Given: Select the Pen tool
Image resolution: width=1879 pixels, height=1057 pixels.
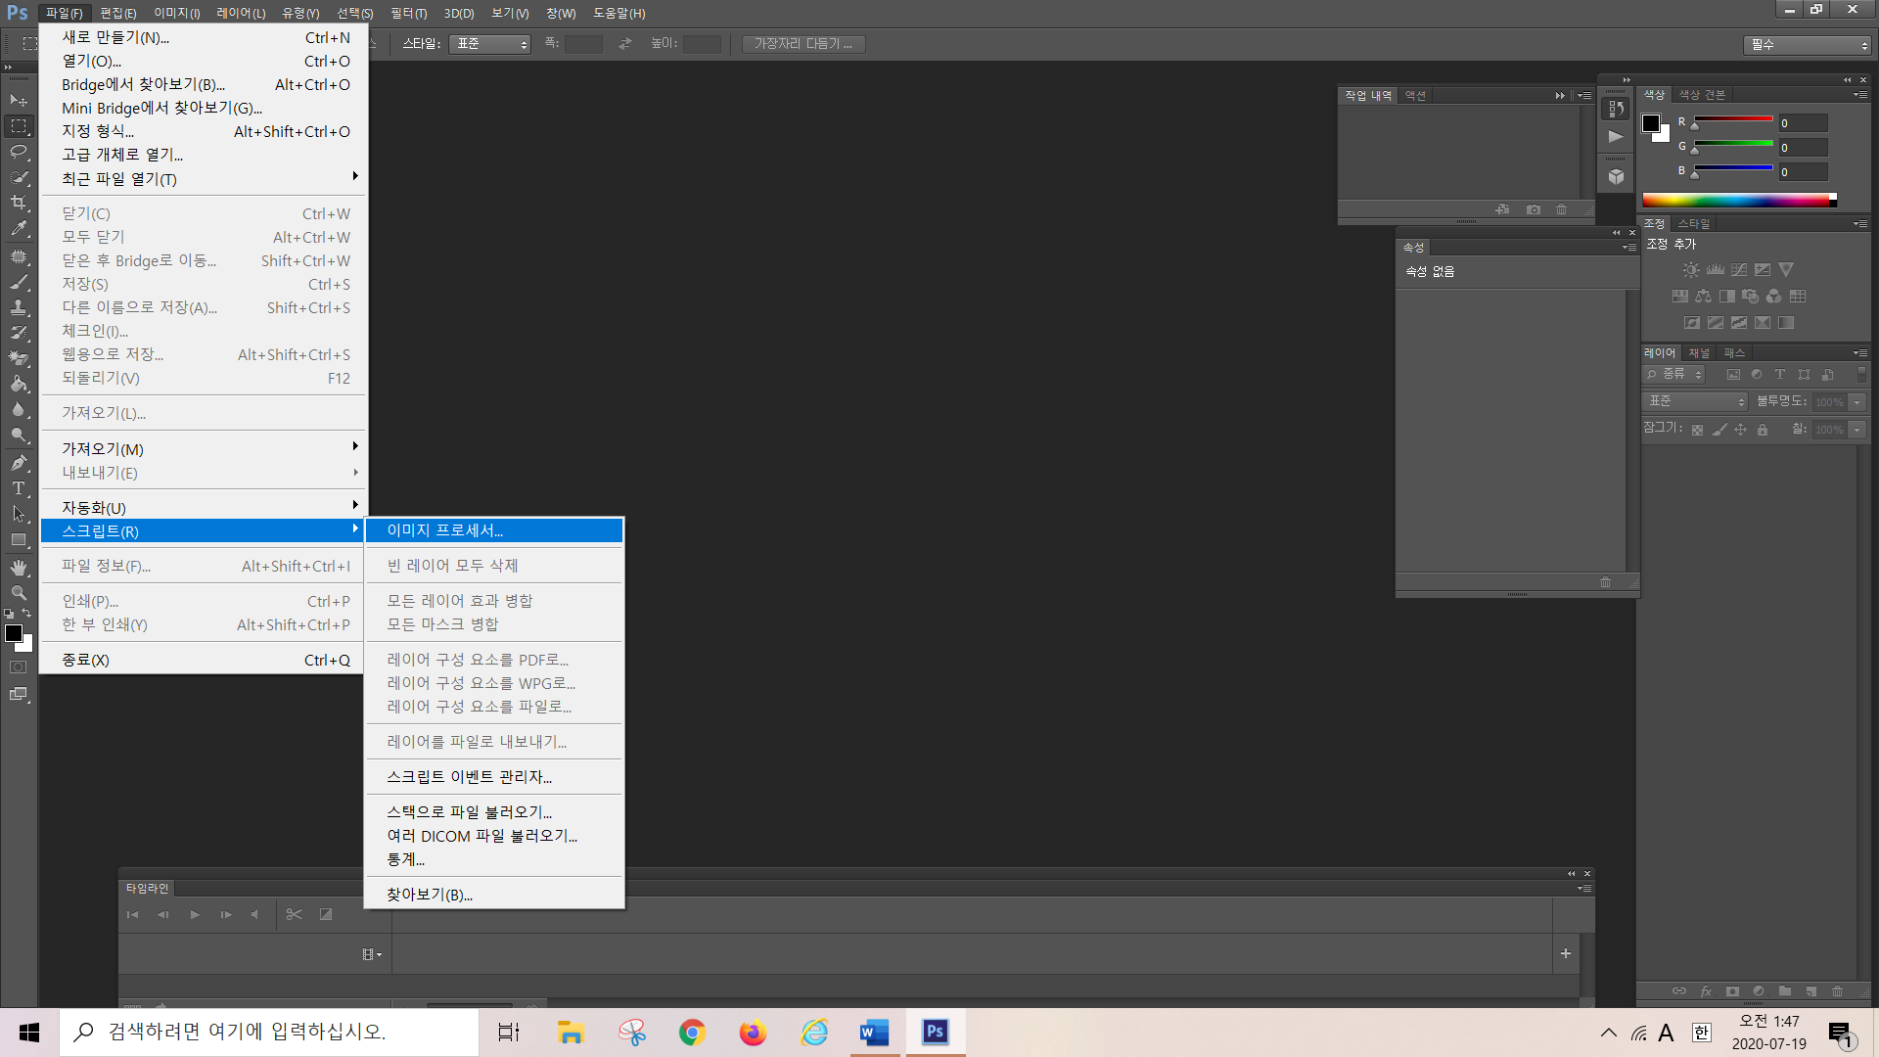Looking at the screenshot, I should tap(19, 463).
